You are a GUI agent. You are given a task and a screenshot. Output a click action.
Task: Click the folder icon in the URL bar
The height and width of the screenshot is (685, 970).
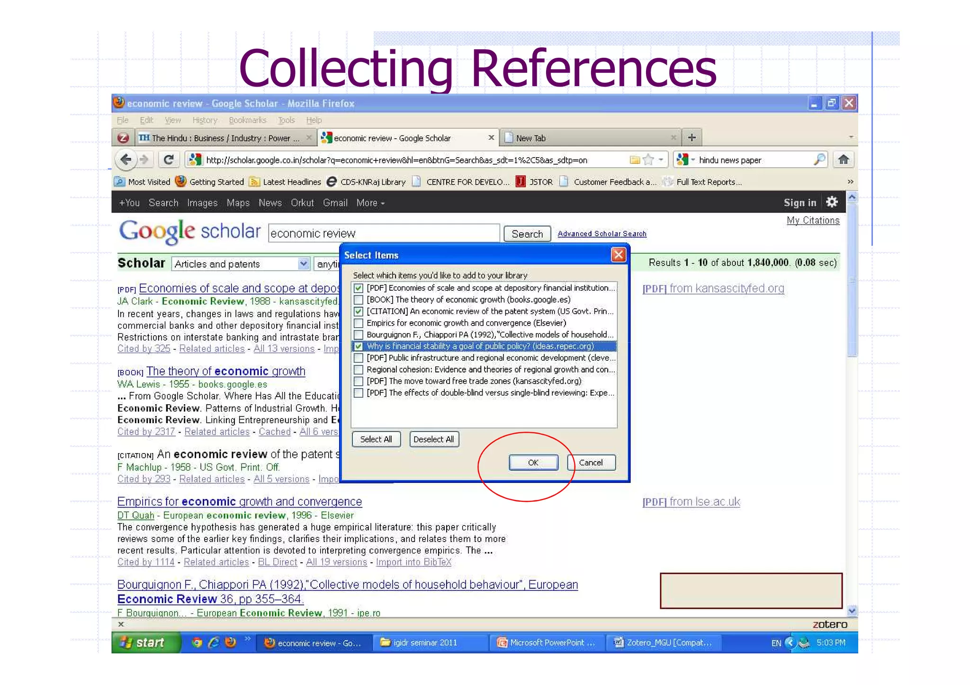(x=635, y=160)
